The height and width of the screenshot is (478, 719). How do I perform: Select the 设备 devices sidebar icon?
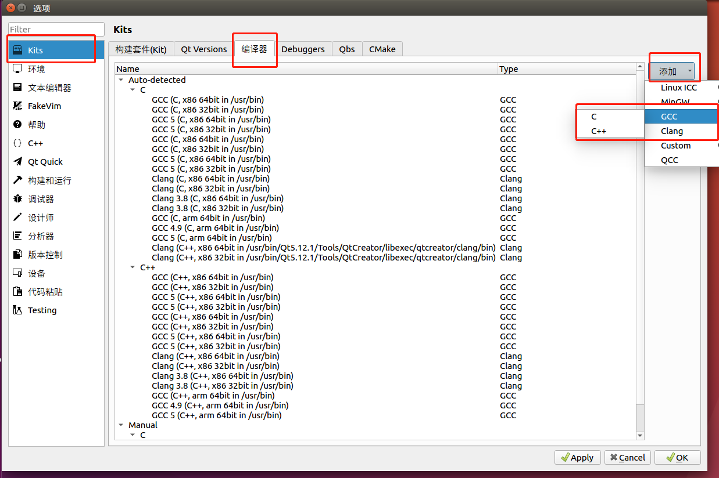coord(17,273)
